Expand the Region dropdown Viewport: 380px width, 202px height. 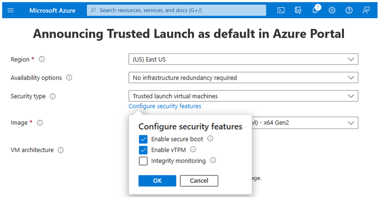point(243,59)
